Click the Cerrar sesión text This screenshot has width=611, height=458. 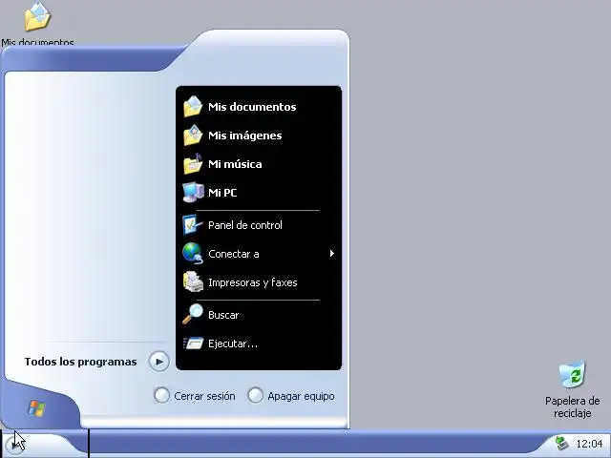pos(204,396)
